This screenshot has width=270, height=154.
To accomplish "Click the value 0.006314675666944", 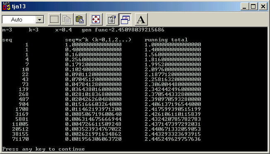I will click(x=93, y=119).
